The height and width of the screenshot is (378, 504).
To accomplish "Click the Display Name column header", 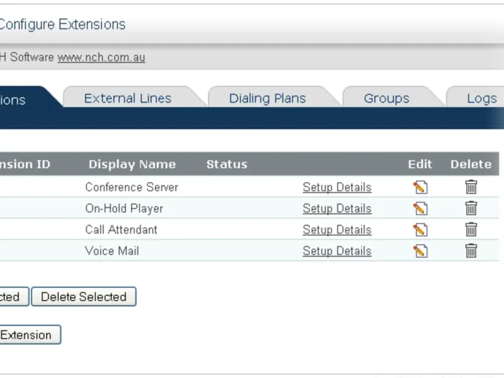I will (132, 164).
